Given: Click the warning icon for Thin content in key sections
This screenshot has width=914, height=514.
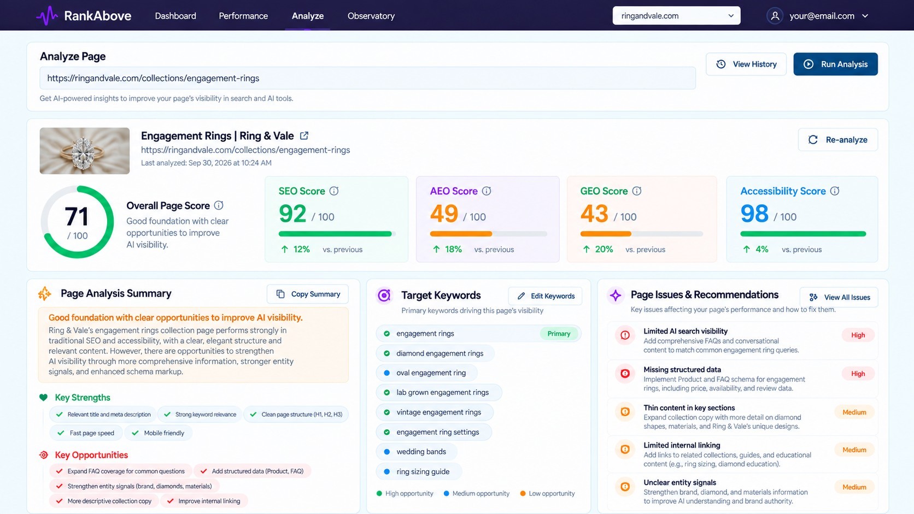Looking at the screenshot, I should (625, 412).
